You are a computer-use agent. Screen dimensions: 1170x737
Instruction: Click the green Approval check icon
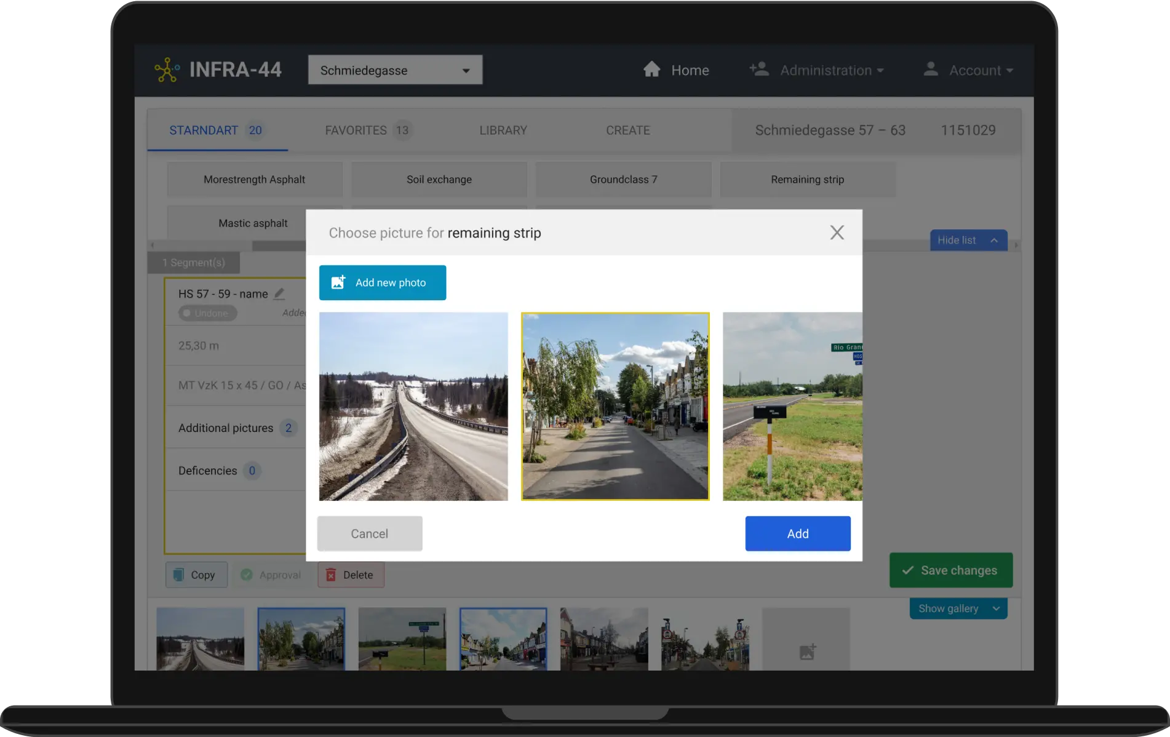[247, 574]
